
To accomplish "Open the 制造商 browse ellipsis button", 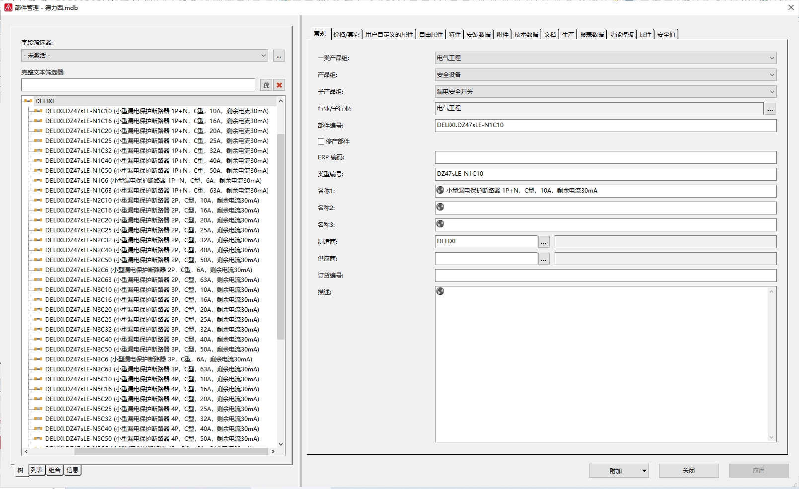I will click(x=544, y=242).
